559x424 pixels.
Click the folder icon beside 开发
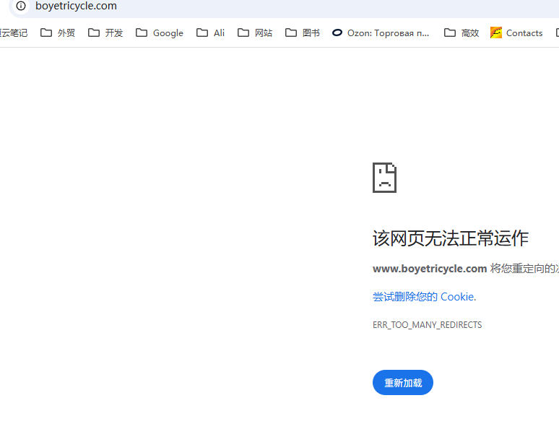click(94, 33)
